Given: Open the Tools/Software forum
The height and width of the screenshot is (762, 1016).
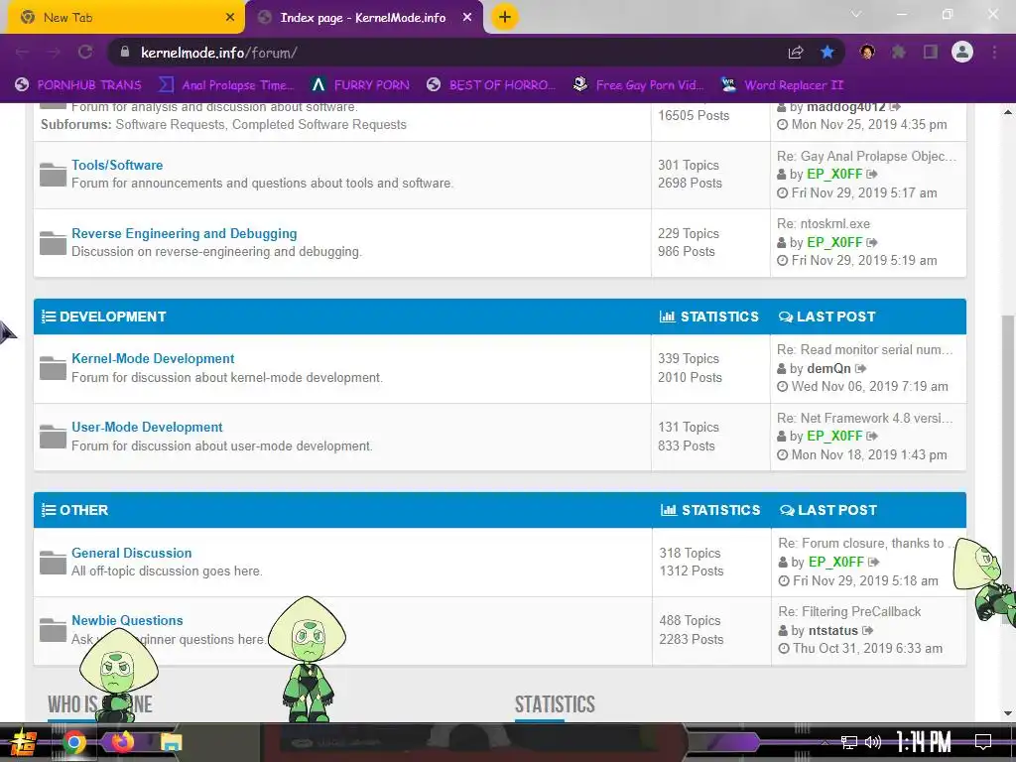Looking at the screenshot, I should tap(117, 166).
